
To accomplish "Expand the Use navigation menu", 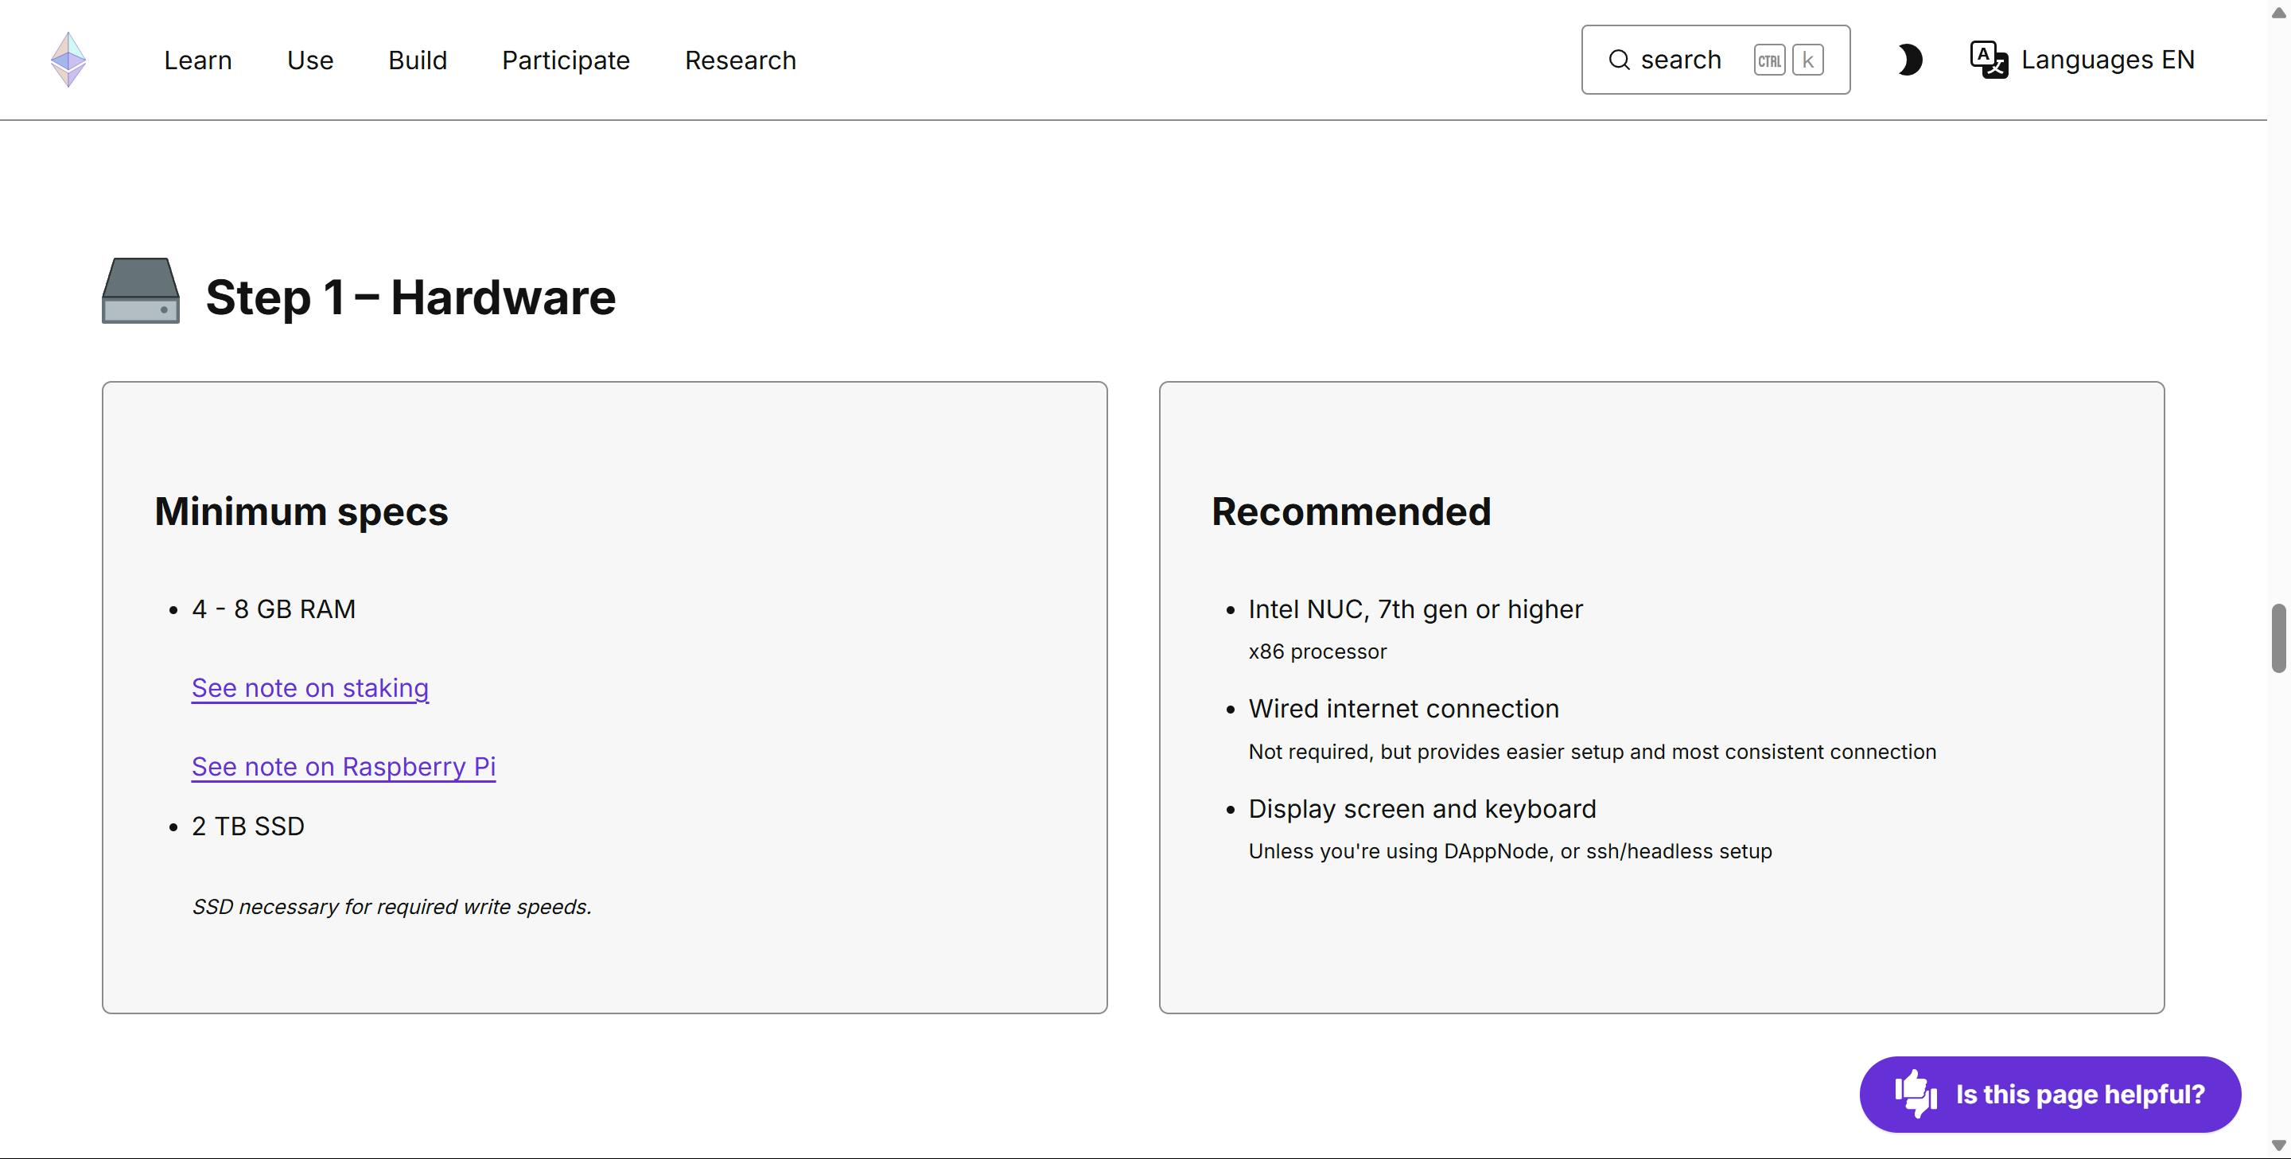I will tap(309, 60).
